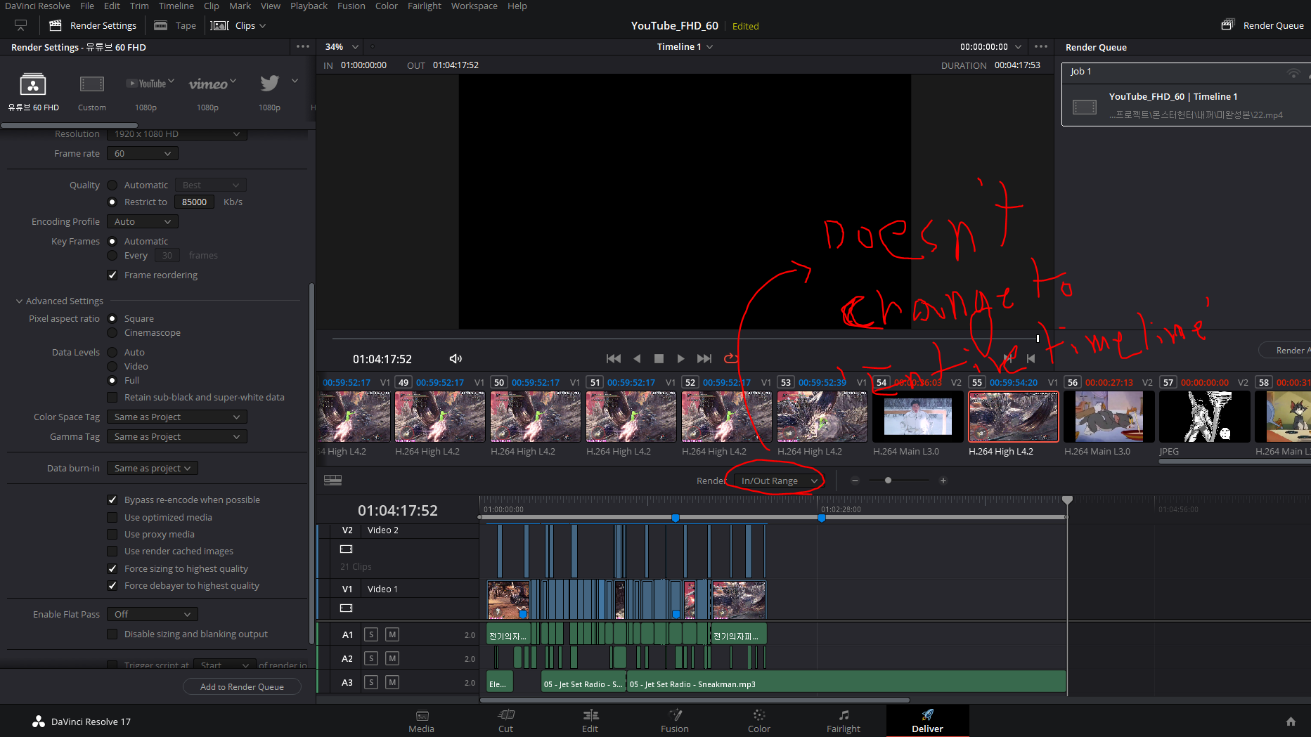Toggle Bypass re-encode when possible
The image size is (1311, 737).
[112, 500]
